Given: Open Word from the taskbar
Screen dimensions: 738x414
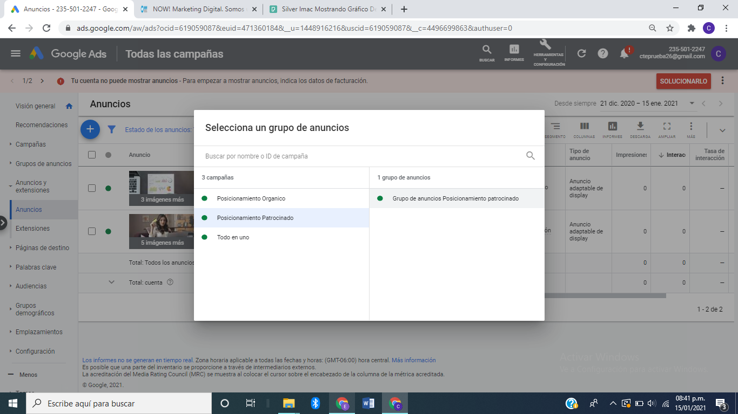Looking at the screenshot, I should (x=368, y=403).
